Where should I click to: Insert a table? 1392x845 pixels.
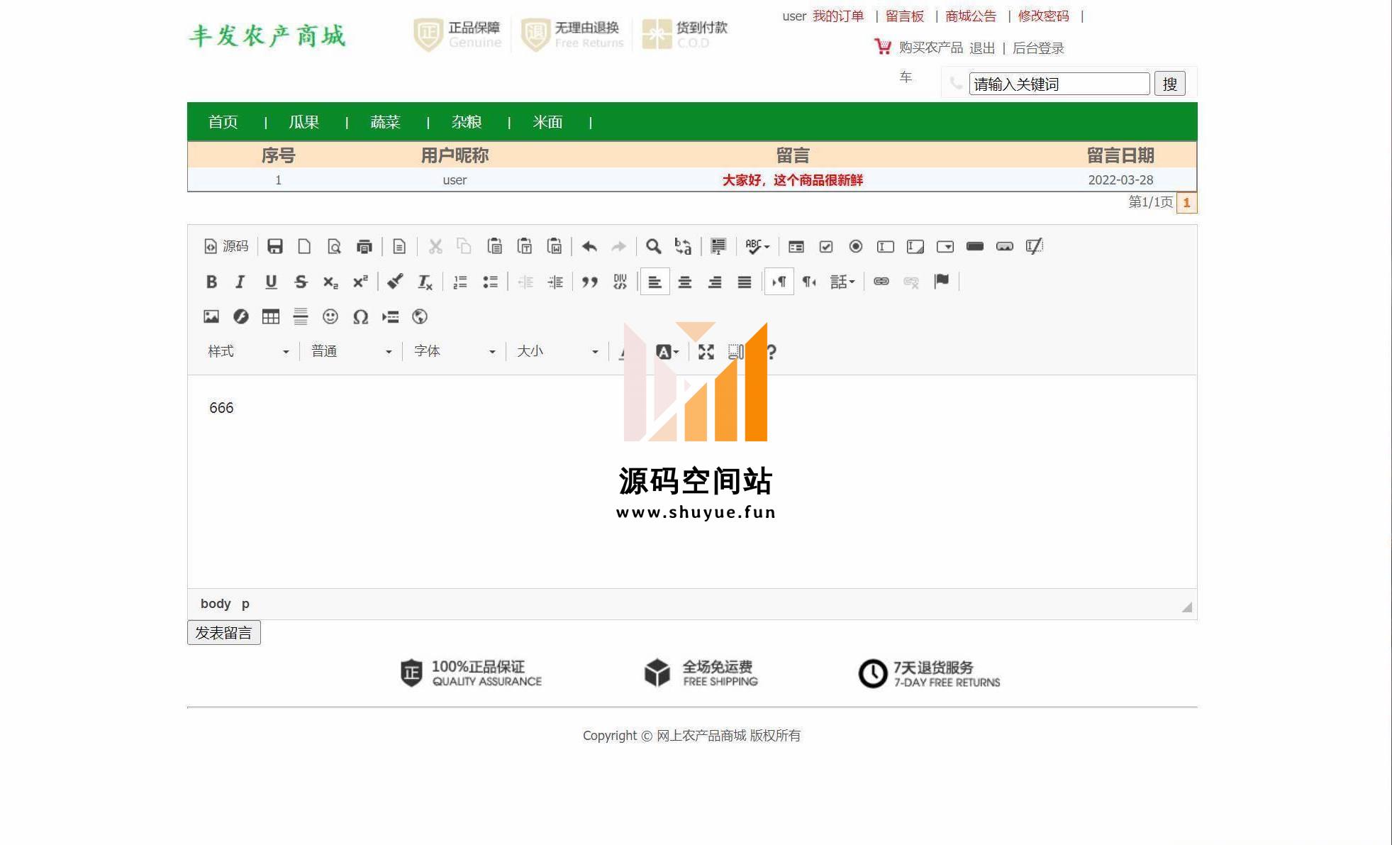pos(271,316)
